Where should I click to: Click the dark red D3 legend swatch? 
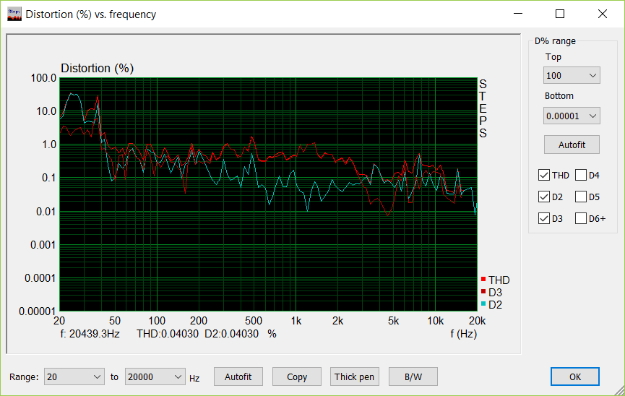[483, 291]
